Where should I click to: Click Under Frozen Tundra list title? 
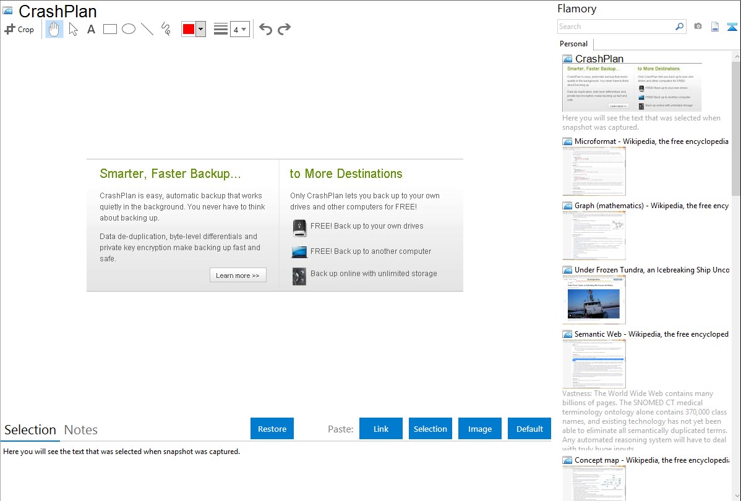pyautogui.click(x=652, y=269)
